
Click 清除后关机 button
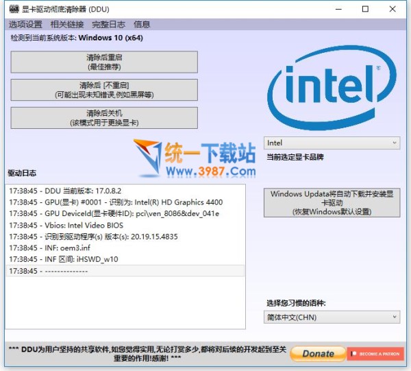coord(104,118)
